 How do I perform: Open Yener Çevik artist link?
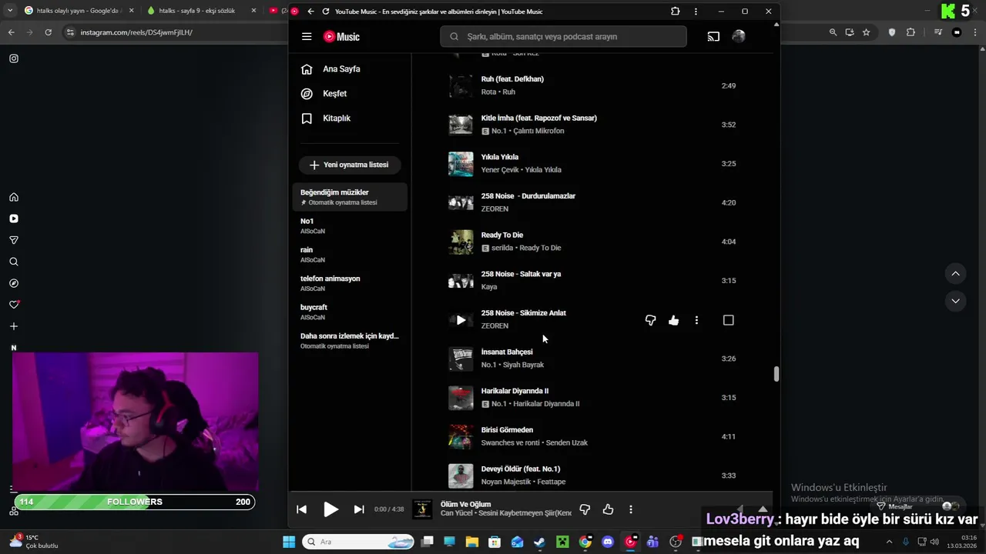point(499,170)
